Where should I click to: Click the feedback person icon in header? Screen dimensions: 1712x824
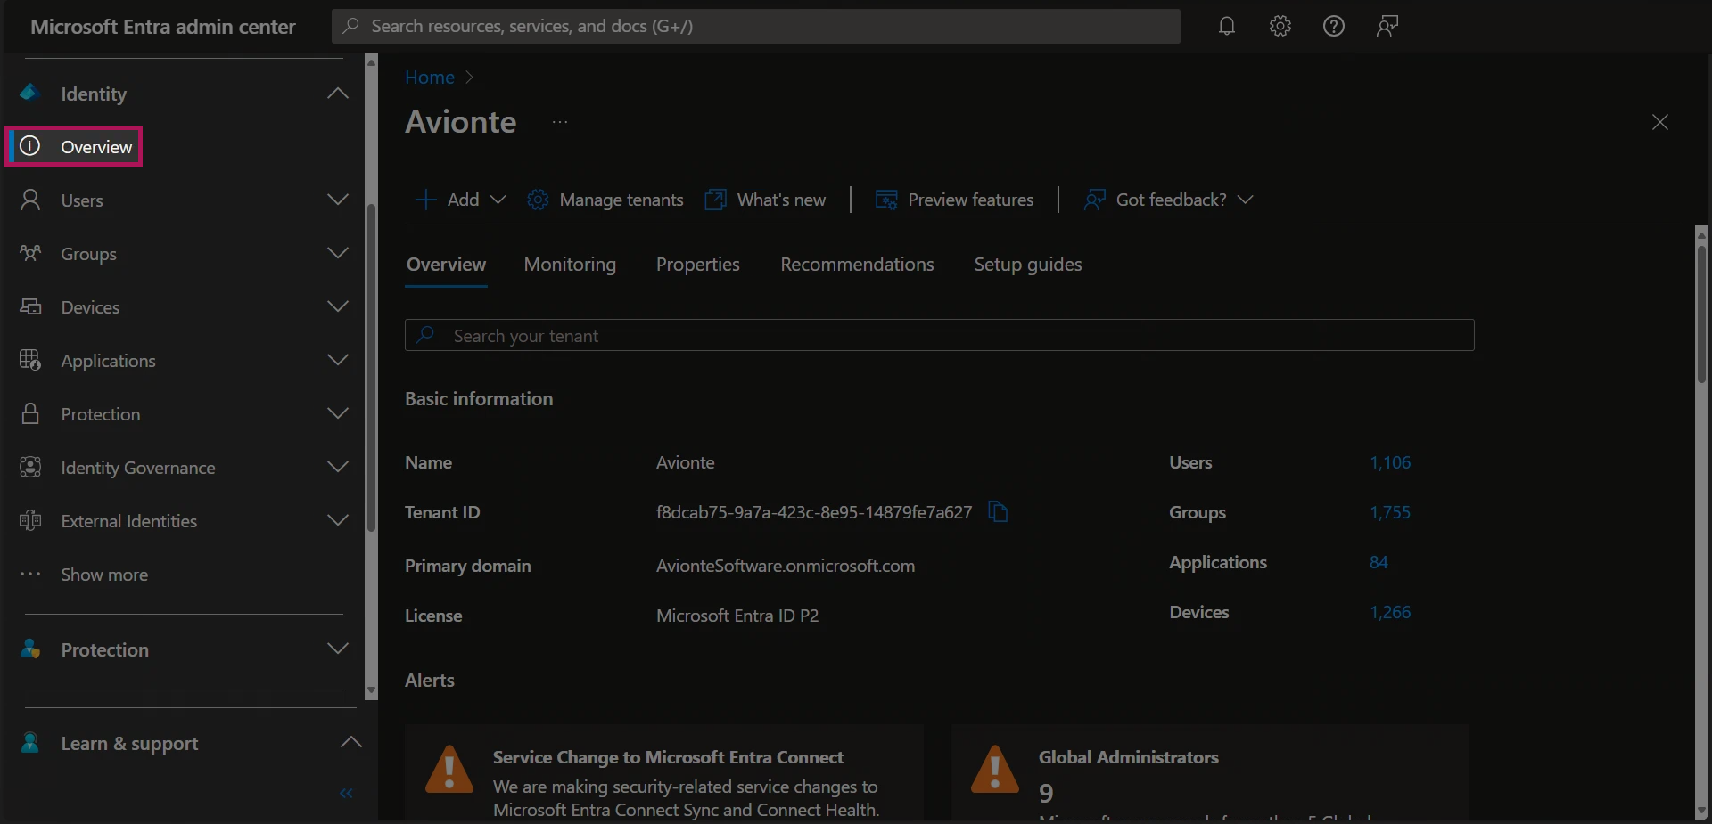(1387, 26)
